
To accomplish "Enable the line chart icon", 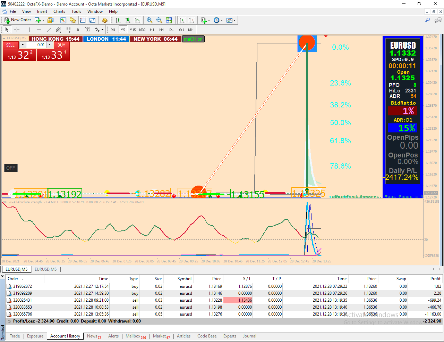I will pos(137,20).
